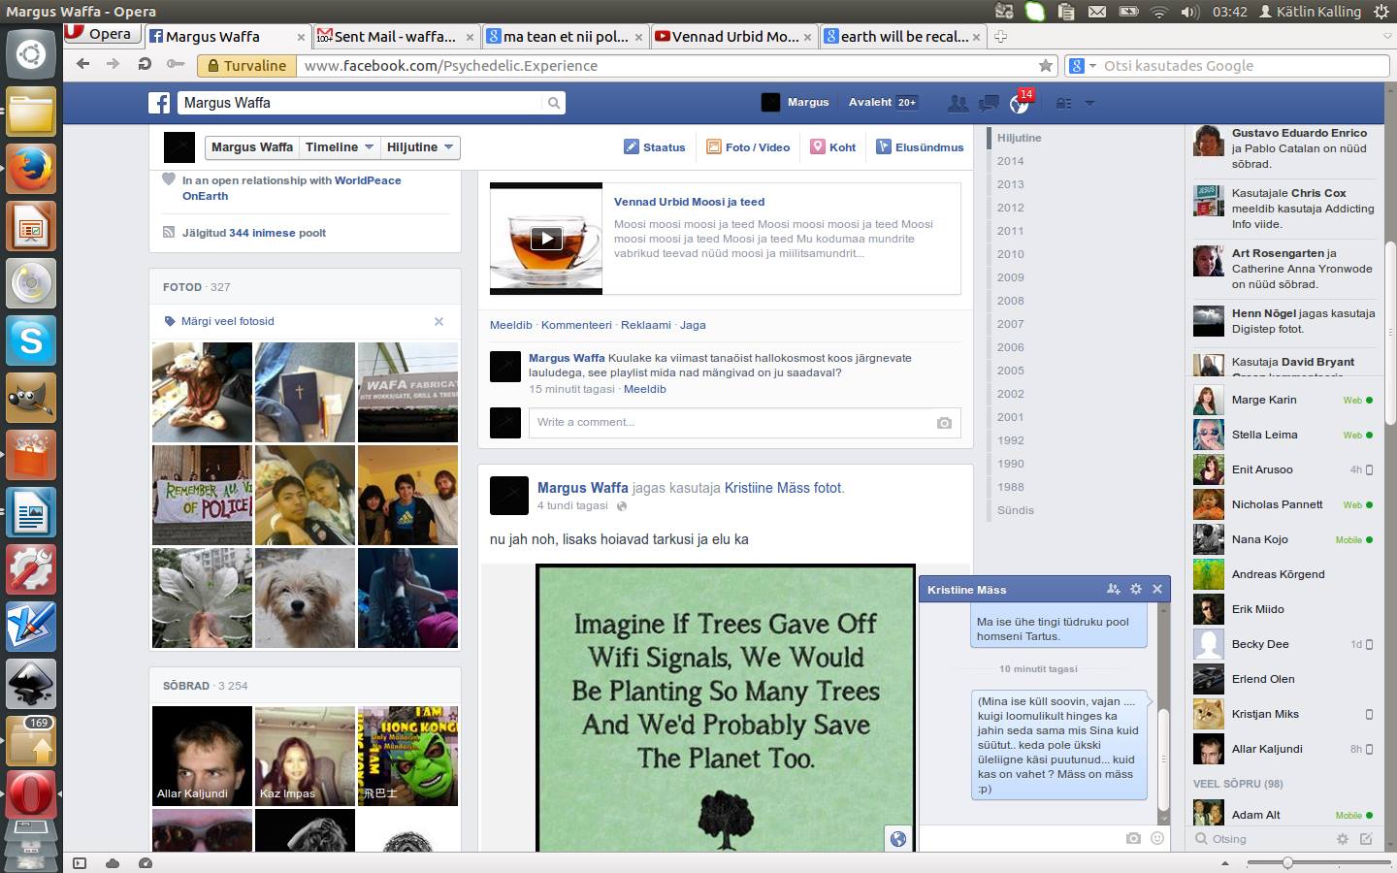1397x873 pixels.
Task: Click camera icon in chat input area
Action: 1133,838
